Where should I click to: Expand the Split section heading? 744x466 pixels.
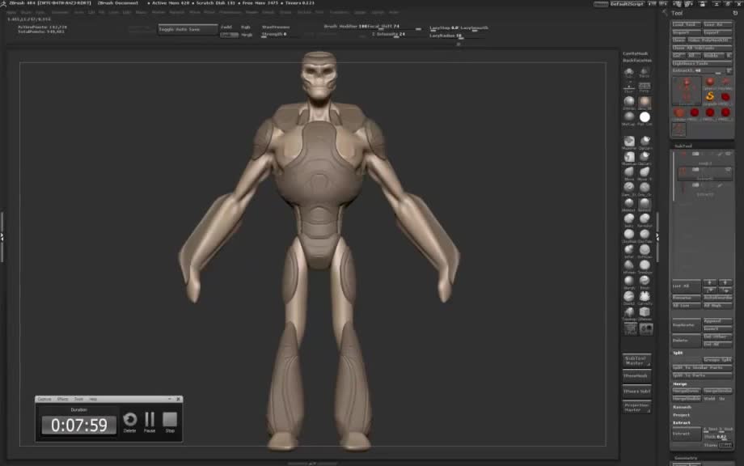coord(678,353)
